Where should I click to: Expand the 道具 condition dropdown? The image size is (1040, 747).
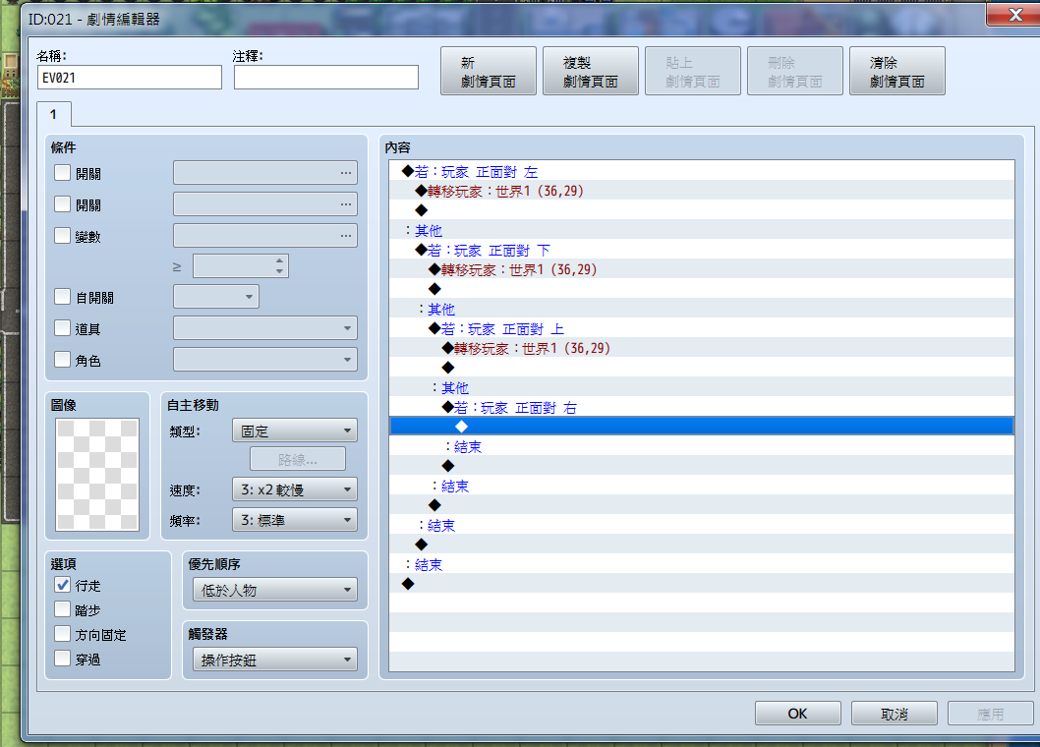tap(265, 327)
